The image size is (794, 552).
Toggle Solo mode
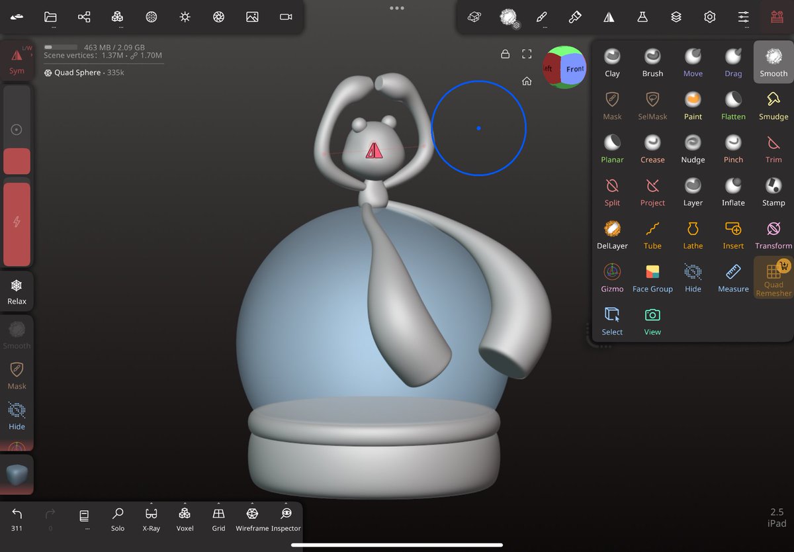tap(118, 520)
